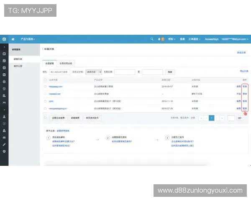The width and height of the screenshot is (251, 201).
Task: Focus the 域名 domain search input
Action: [60, 72]
